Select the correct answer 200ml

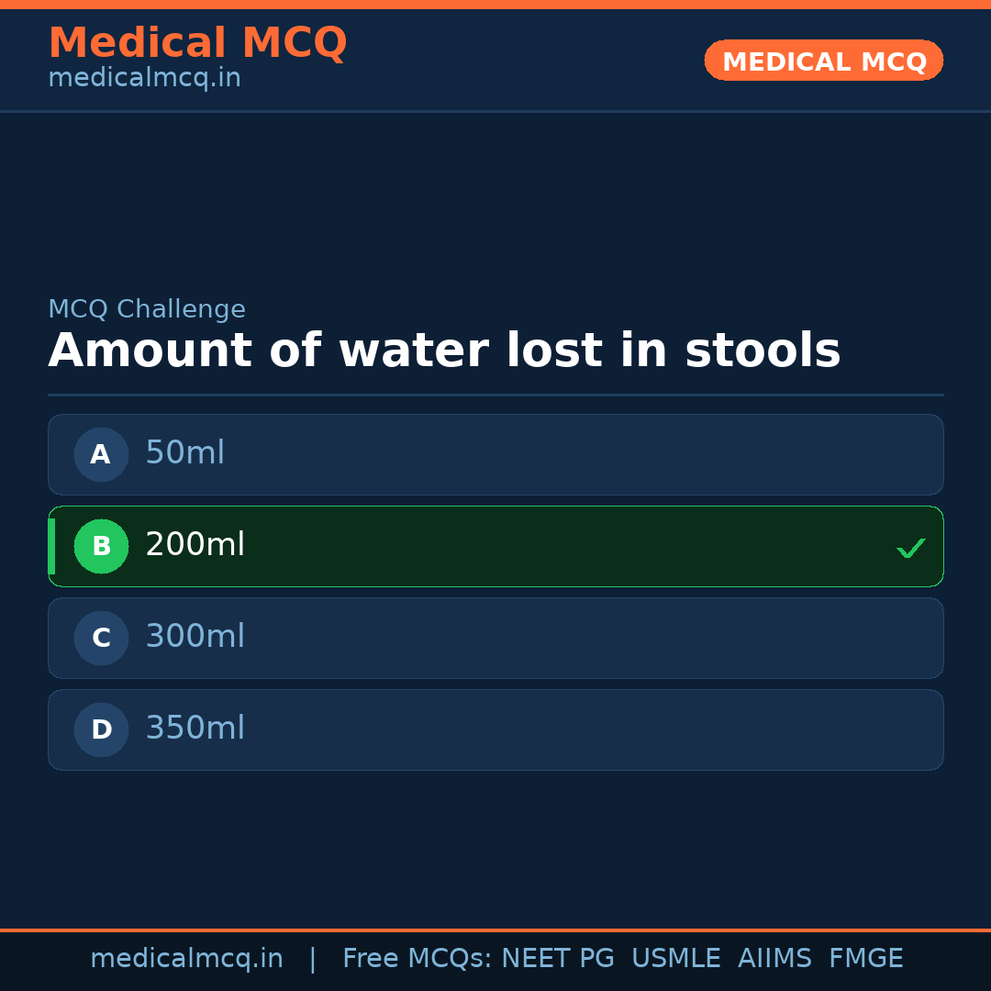click(495, 546)
